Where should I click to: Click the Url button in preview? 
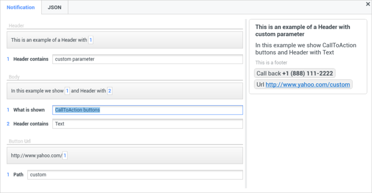[303, 84]
